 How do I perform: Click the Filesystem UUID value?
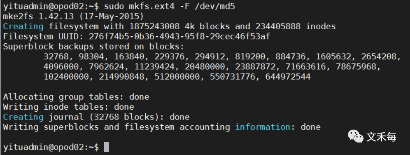(179, 36)
